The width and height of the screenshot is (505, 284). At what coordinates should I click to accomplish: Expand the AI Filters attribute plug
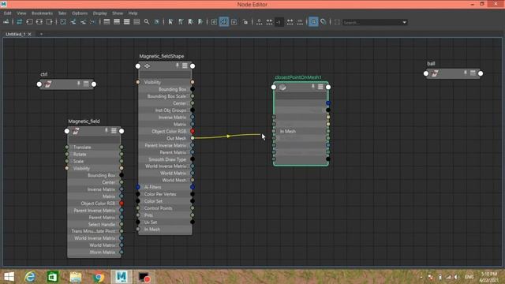138,187
